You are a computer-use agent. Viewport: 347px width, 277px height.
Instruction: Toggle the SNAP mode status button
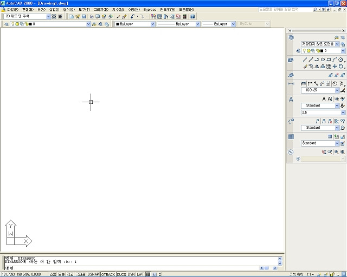click(x=53, y=274)
